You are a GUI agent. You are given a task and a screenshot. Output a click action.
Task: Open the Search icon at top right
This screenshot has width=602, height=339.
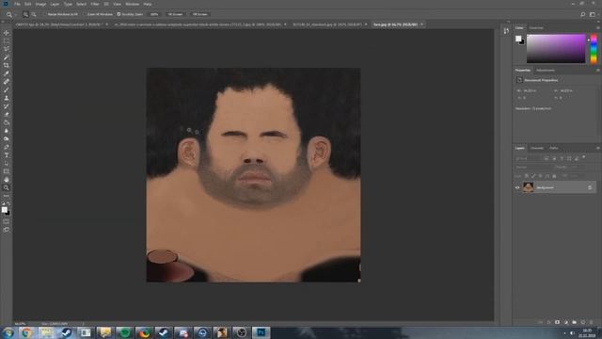tap(583, 14)
